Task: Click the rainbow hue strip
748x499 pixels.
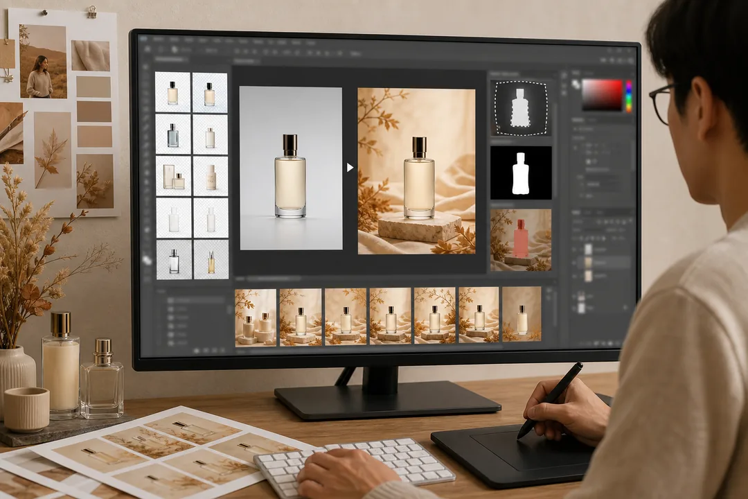Action: point(629,96)
